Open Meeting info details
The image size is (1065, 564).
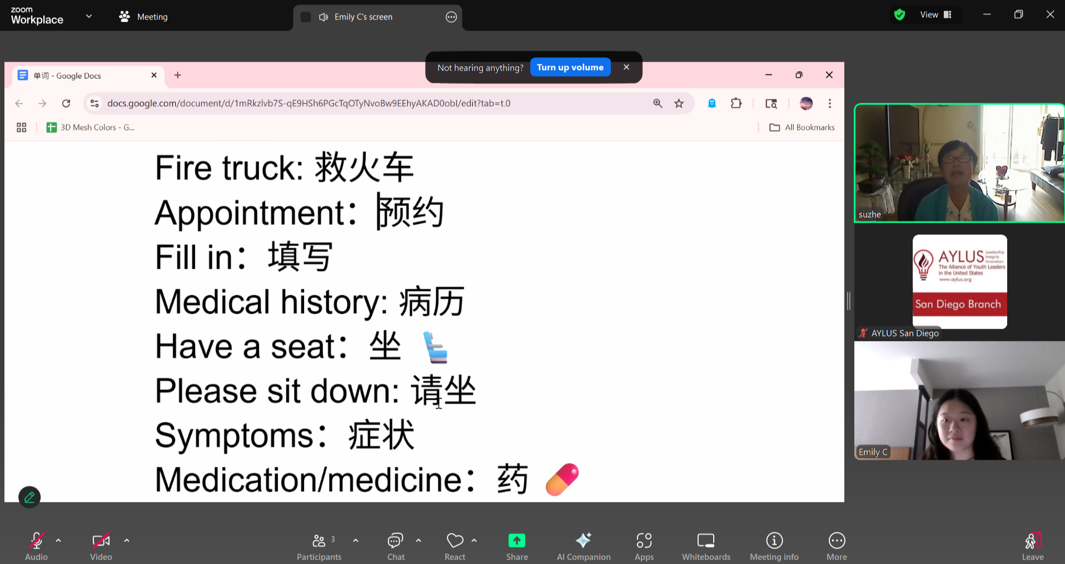(x=774, y=546)
